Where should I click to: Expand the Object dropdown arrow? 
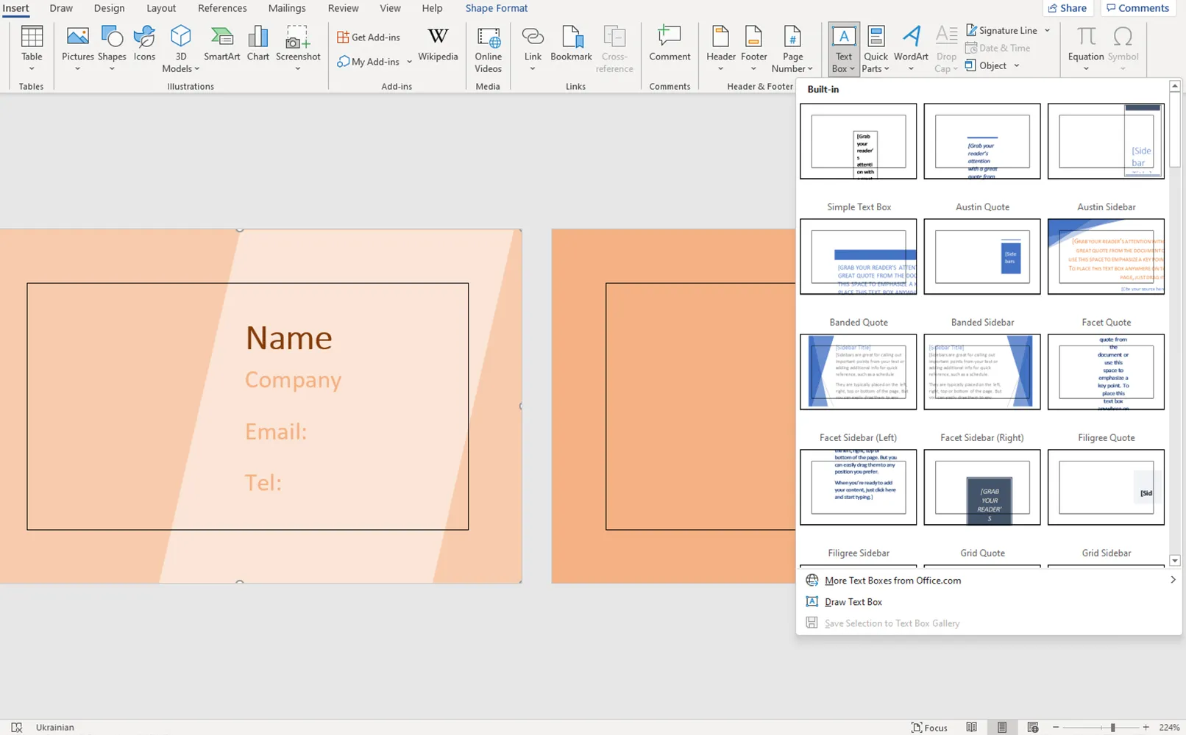[x=1017, y=65]
